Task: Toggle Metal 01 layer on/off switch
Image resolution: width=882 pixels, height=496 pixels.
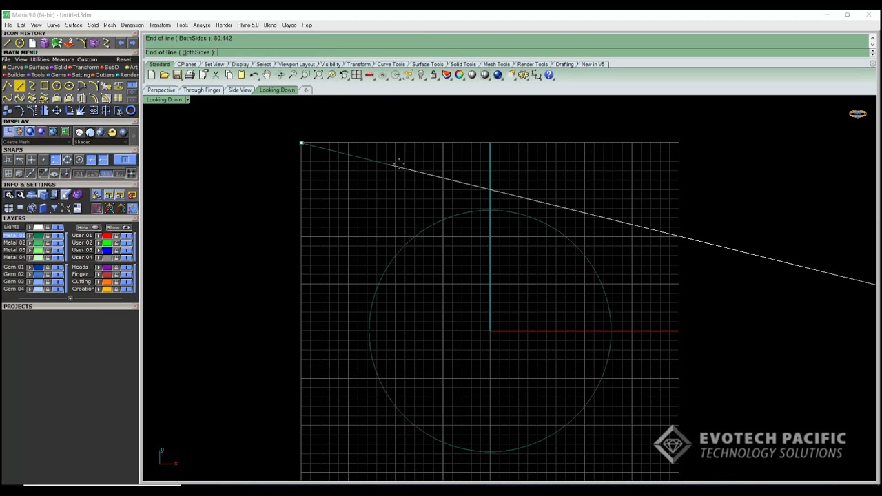Action: point(58,236)
